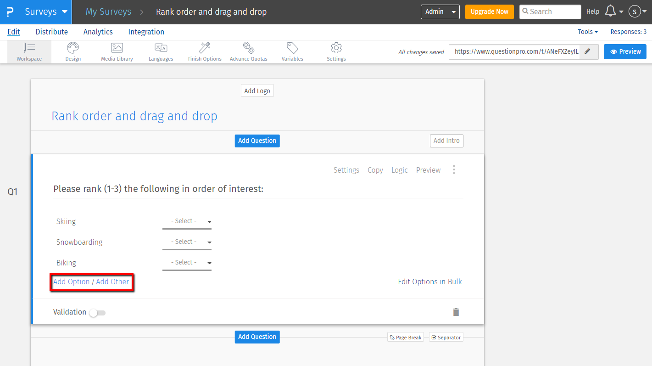Click the Separator checkbox button
Screen dimensions: 652x366
point(446,337)
